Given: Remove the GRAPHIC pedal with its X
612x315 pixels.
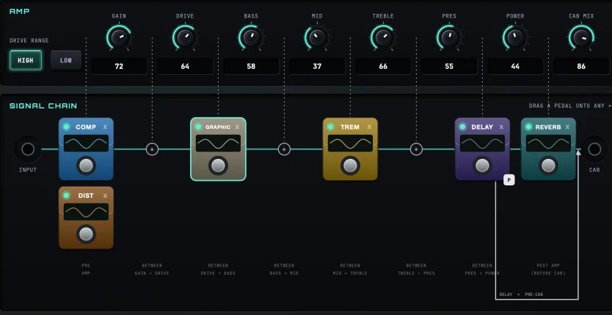Looking at the screenshot, I should [237, 127].
